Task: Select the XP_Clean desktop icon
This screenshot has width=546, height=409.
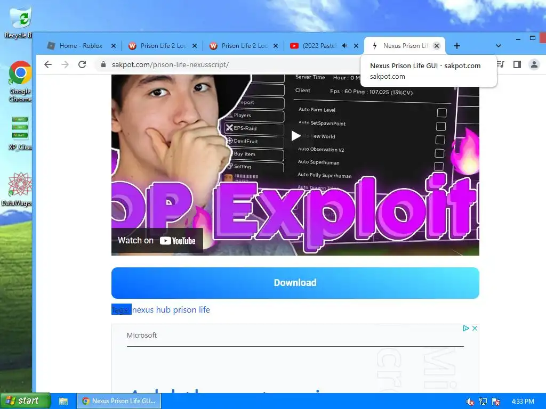Action: tap(20, 133)
